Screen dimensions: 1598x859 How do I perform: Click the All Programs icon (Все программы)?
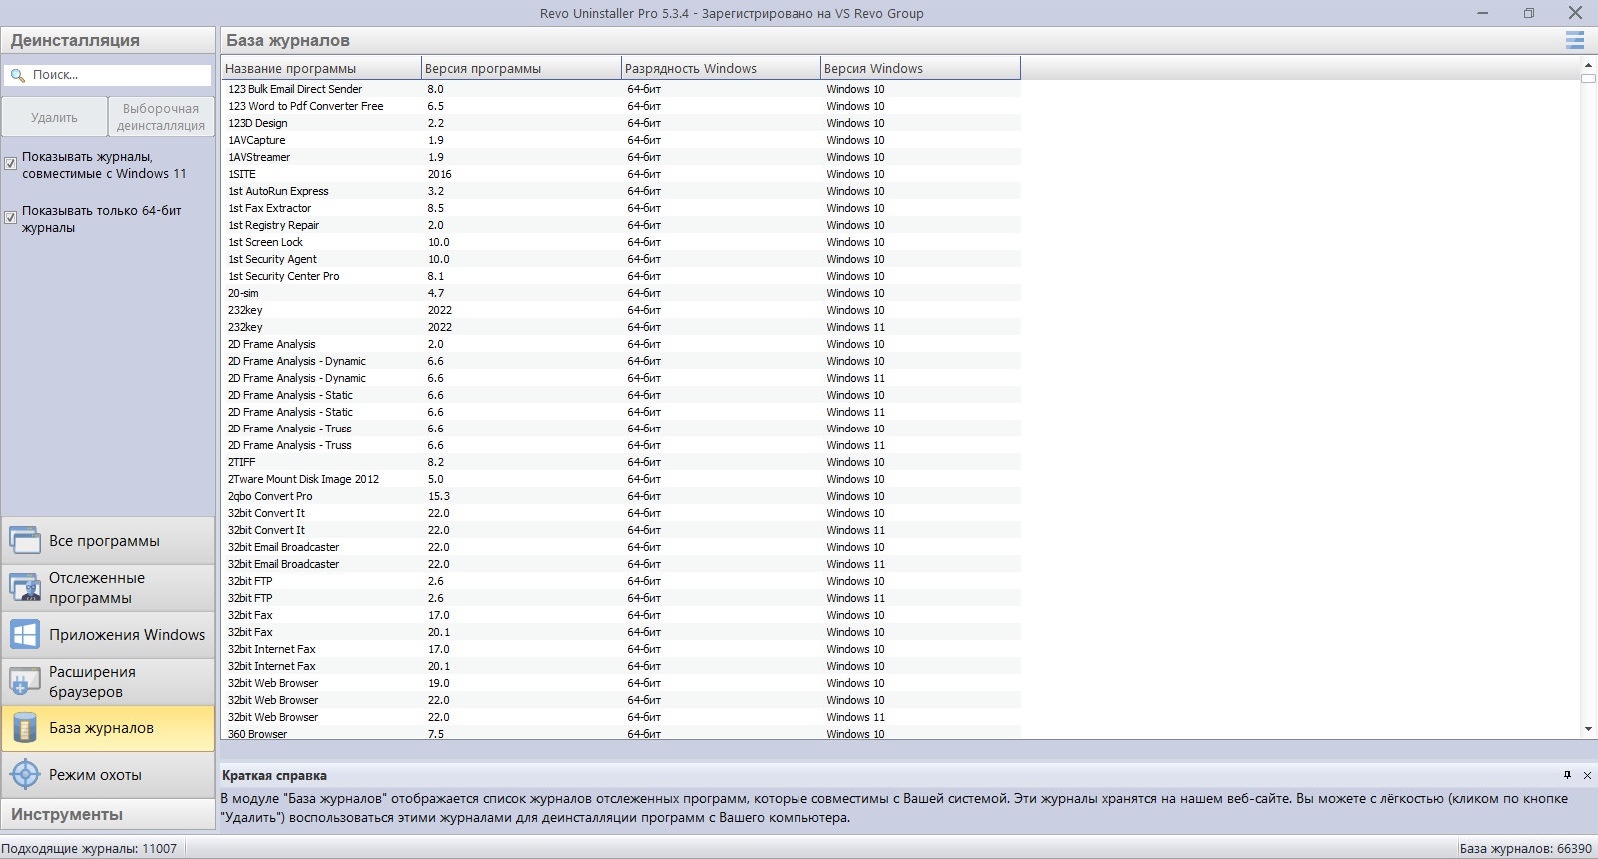tap(25, 540)
